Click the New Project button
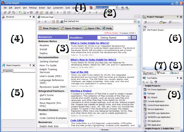 point(49,28)
